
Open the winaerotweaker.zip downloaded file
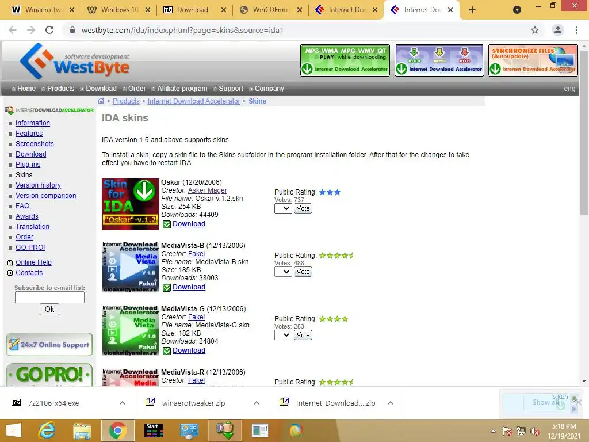tap(193, 403)
